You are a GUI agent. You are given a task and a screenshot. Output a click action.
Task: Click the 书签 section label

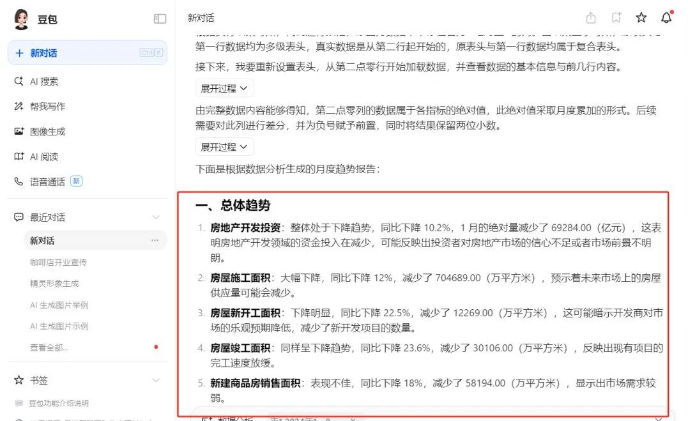pos(38,380)
